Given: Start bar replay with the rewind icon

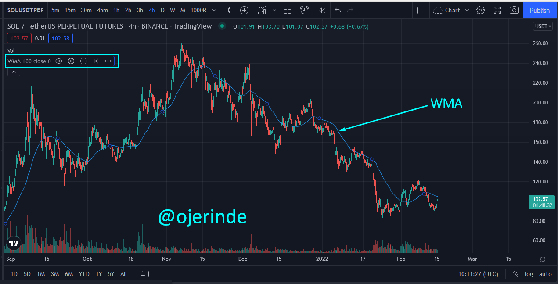Looking at the screenshot, I should [322, 10].
